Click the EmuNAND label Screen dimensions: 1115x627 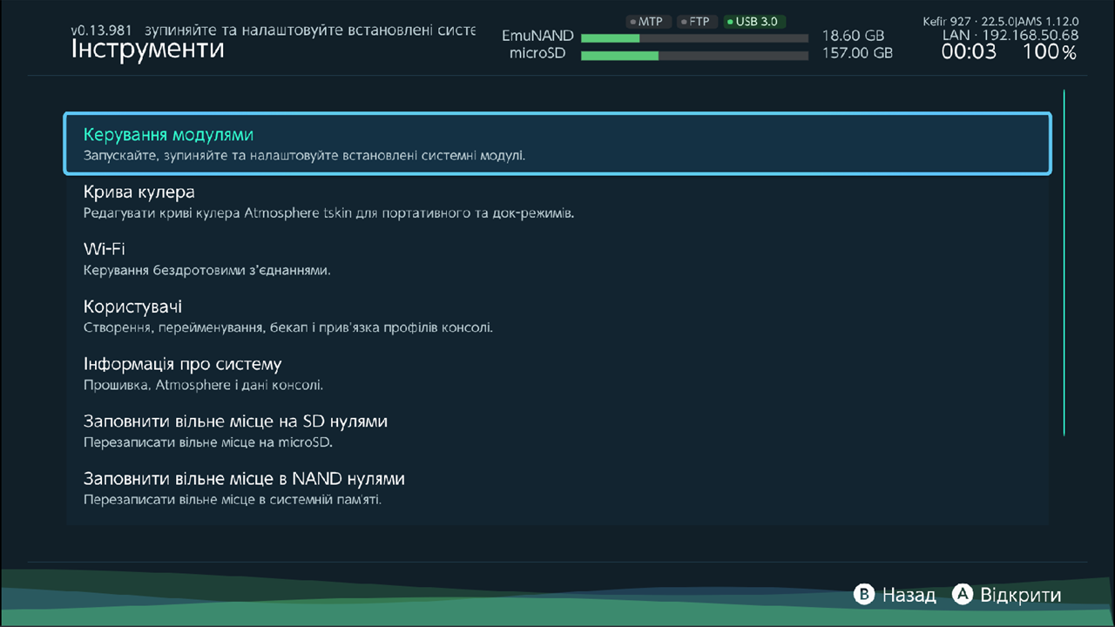[x=537, y=36]
